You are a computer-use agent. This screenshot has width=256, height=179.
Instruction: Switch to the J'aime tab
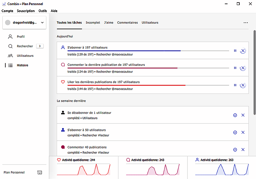[109, 23]
